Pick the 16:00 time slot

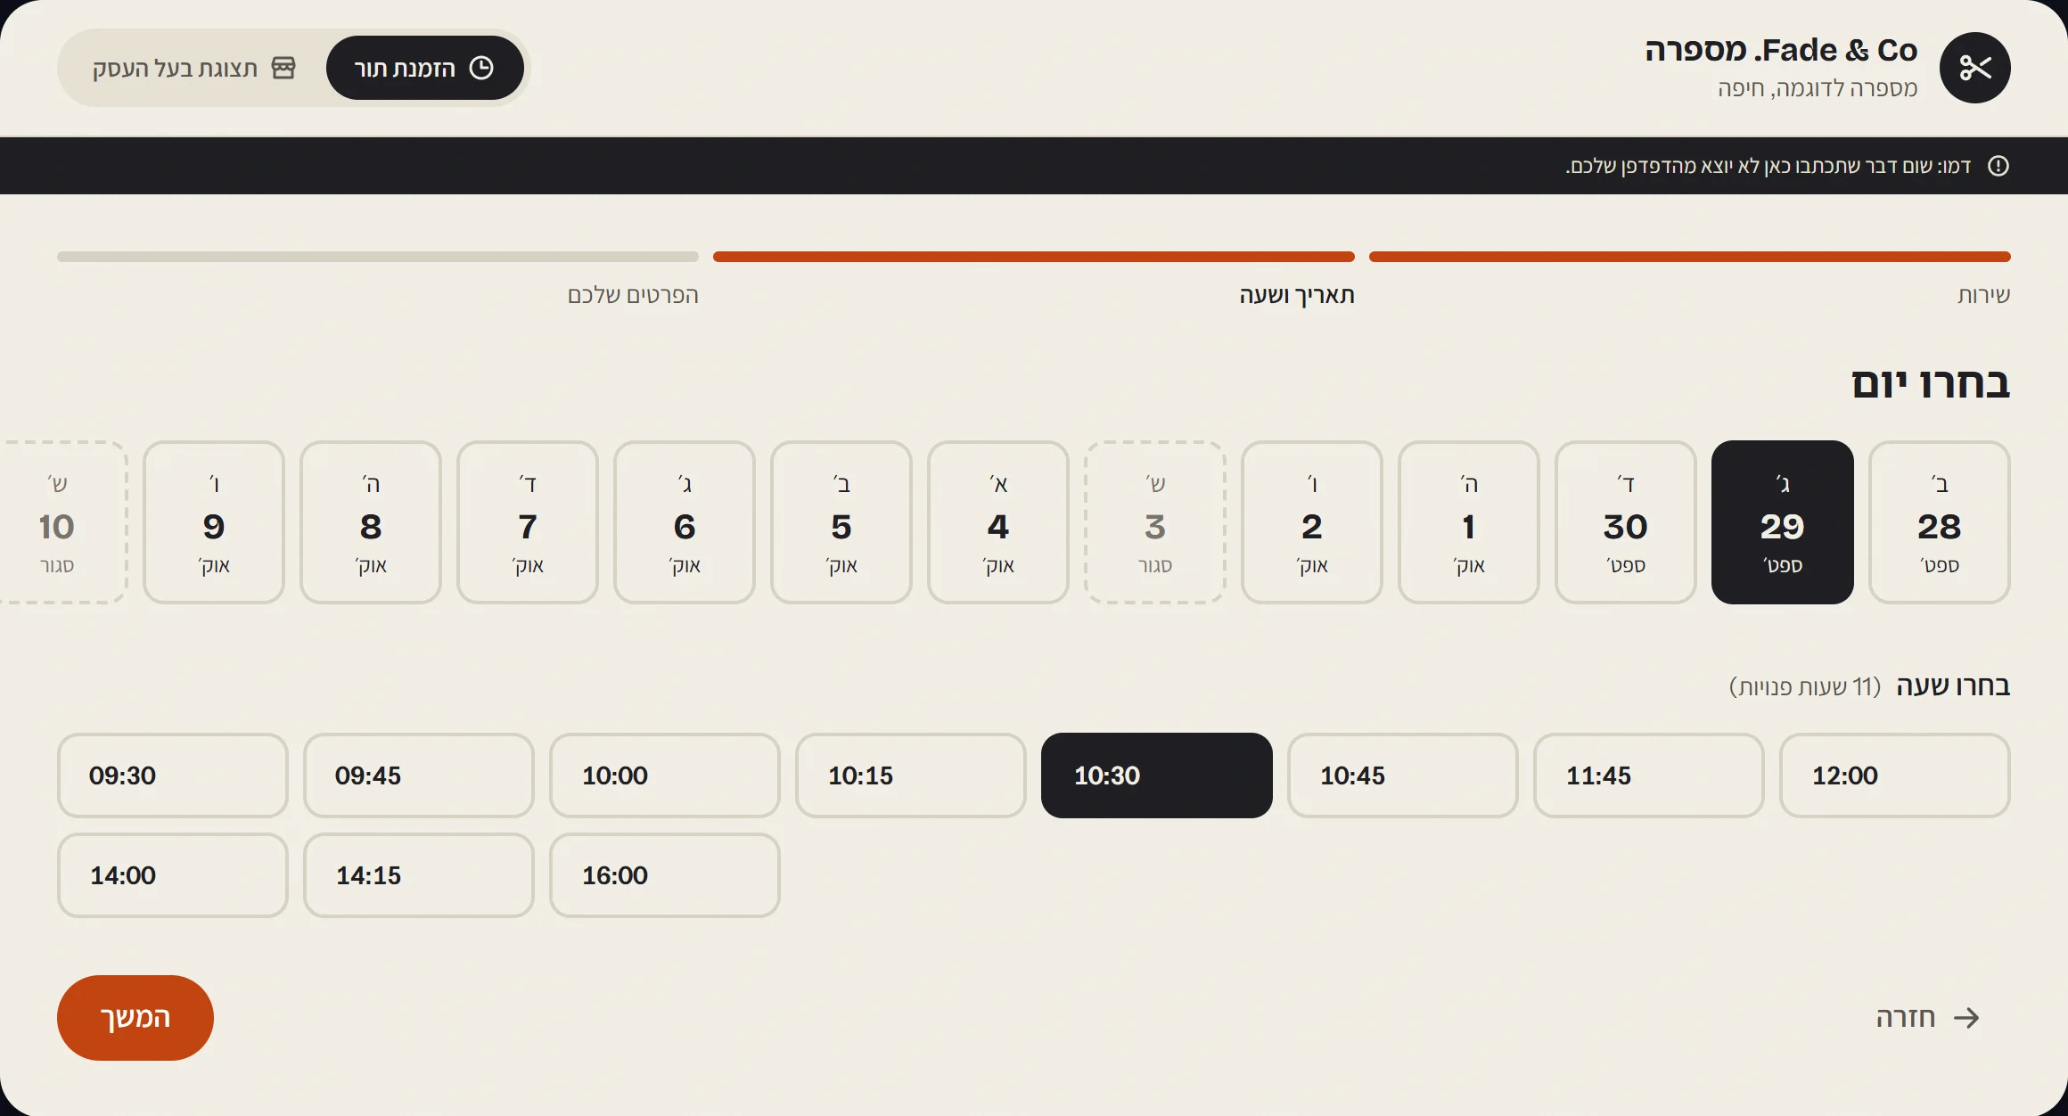point(665,875)
